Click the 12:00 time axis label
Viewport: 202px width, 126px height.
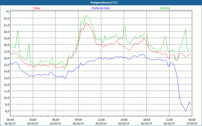[x=101, y=120]
